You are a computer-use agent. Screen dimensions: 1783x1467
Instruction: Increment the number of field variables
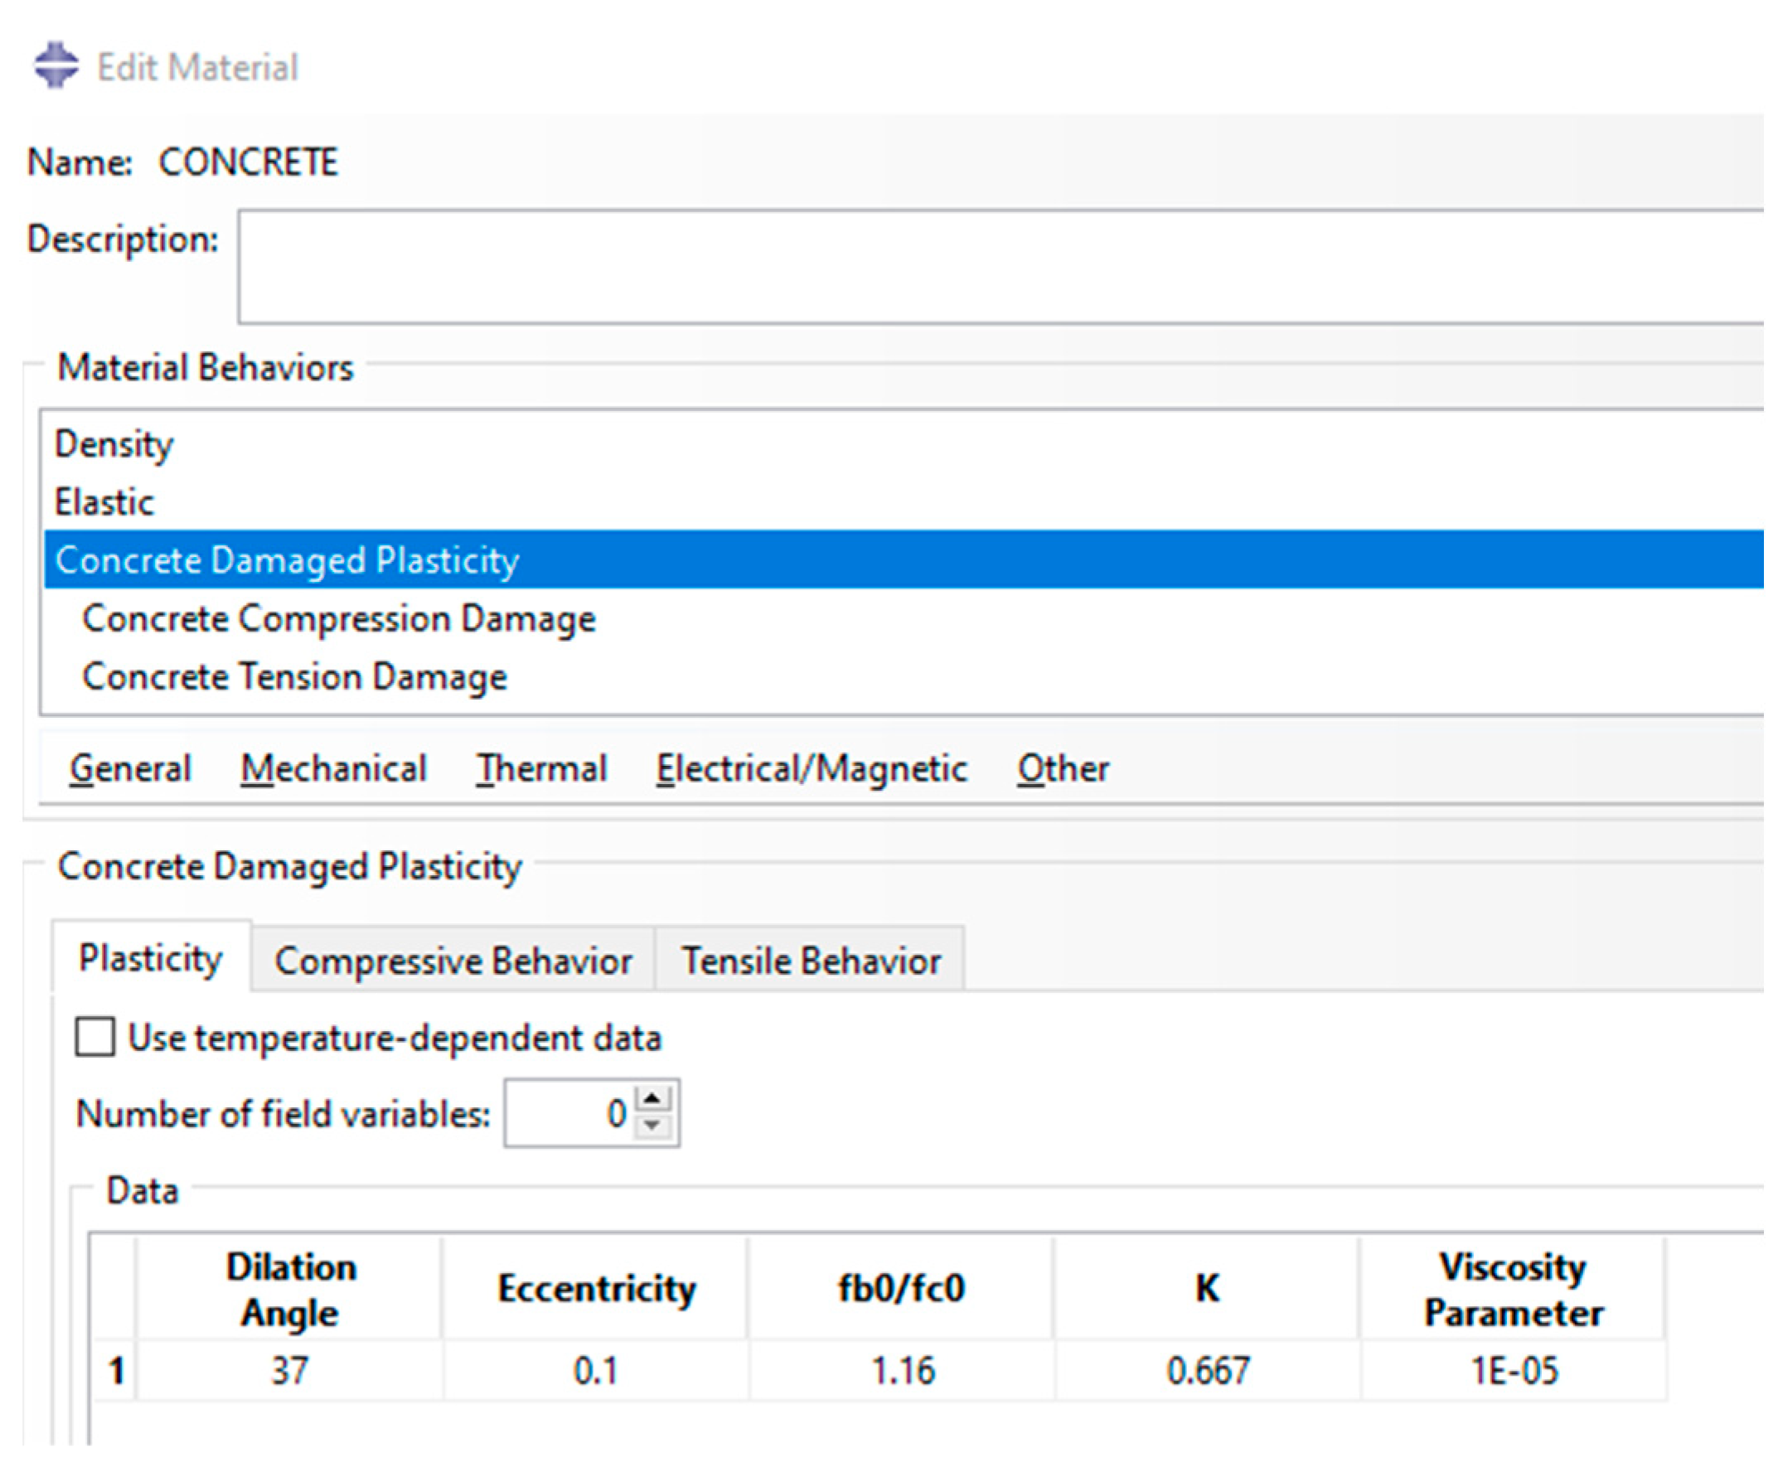pos(652,1097)
